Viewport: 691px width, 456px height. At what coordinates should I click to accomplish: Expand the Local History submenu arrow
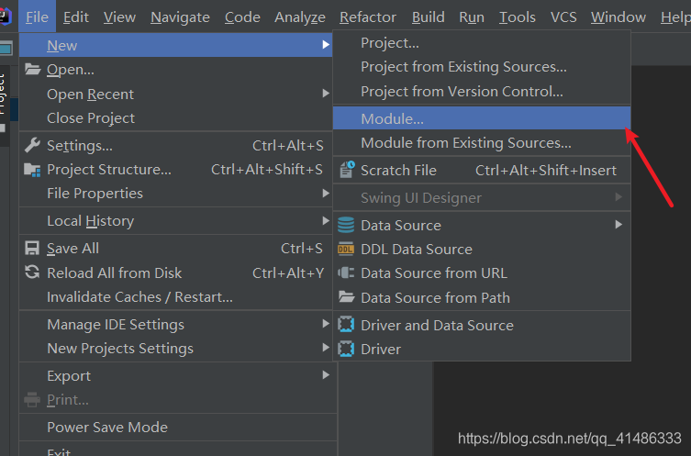coord(326,221)
